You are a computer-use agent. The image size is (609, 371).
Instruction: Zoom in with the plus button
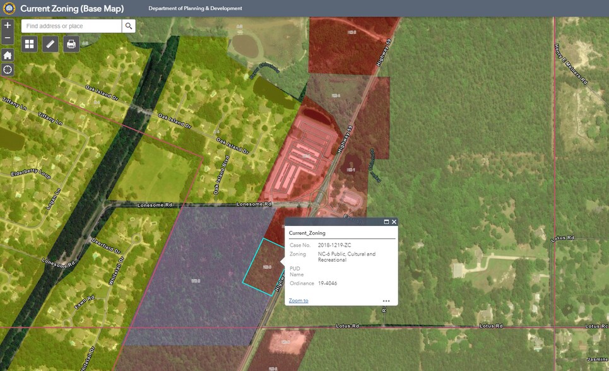(x=8, y=26)
